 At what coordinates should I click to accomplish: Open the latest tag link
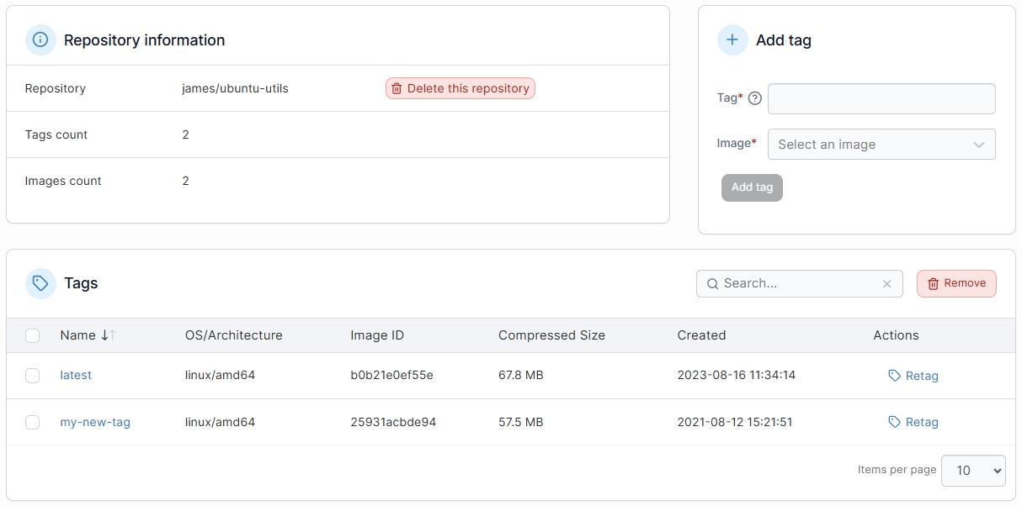76,376
